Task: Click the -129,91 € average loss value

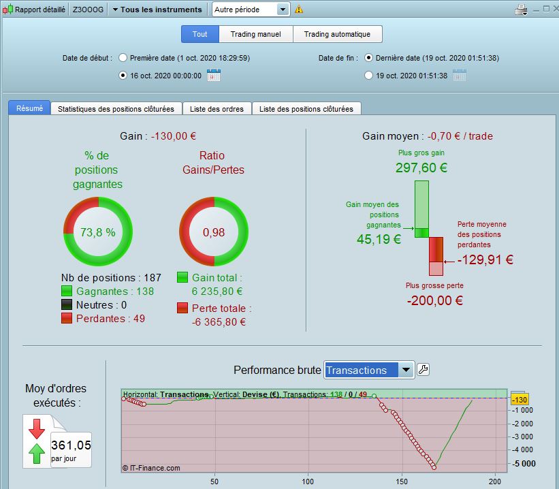Action: click(x=485, y=259)
